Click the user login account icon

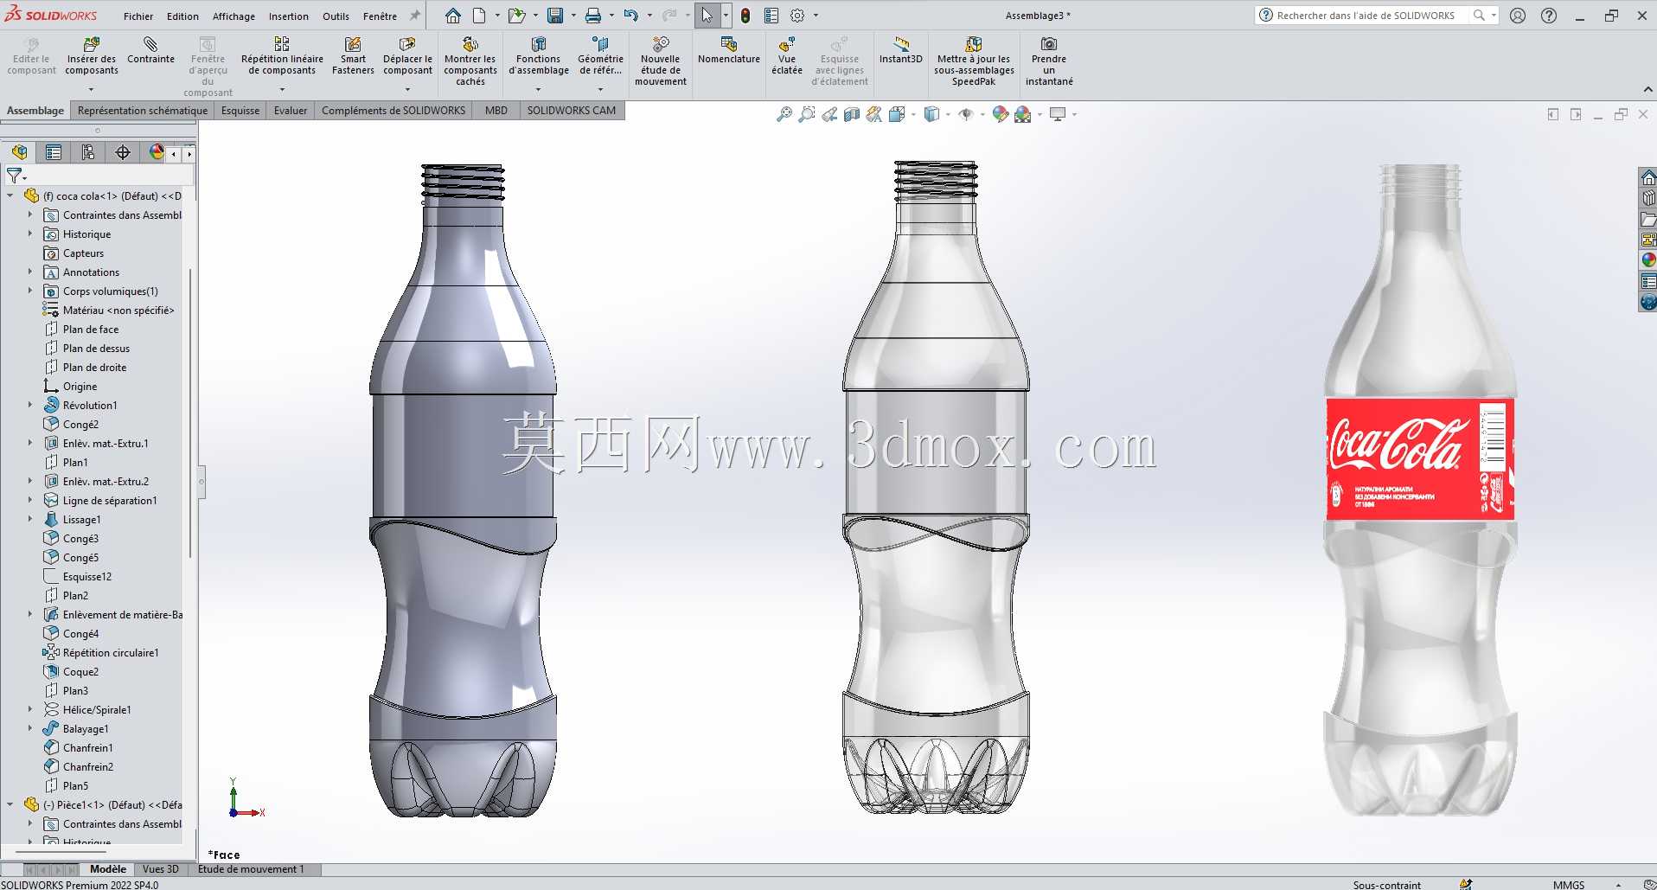pos(1518,16)
